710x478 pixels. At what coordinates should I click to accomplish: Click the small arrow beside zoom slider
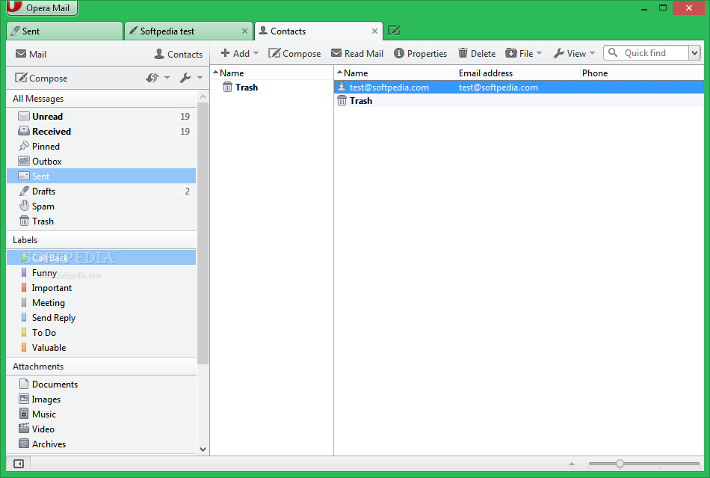[572, 464]
